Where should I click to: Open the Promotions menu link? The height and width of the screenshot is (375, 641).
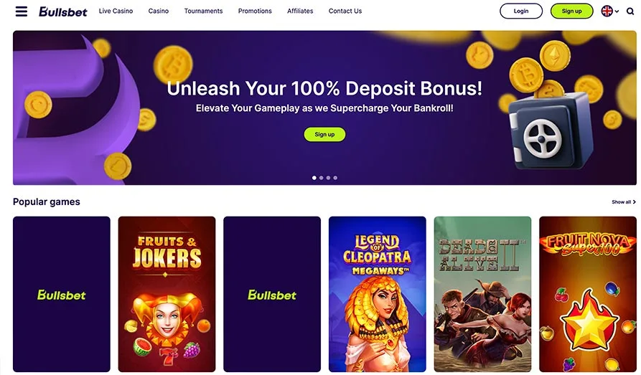pyautogui.click(x=255, y=11)
